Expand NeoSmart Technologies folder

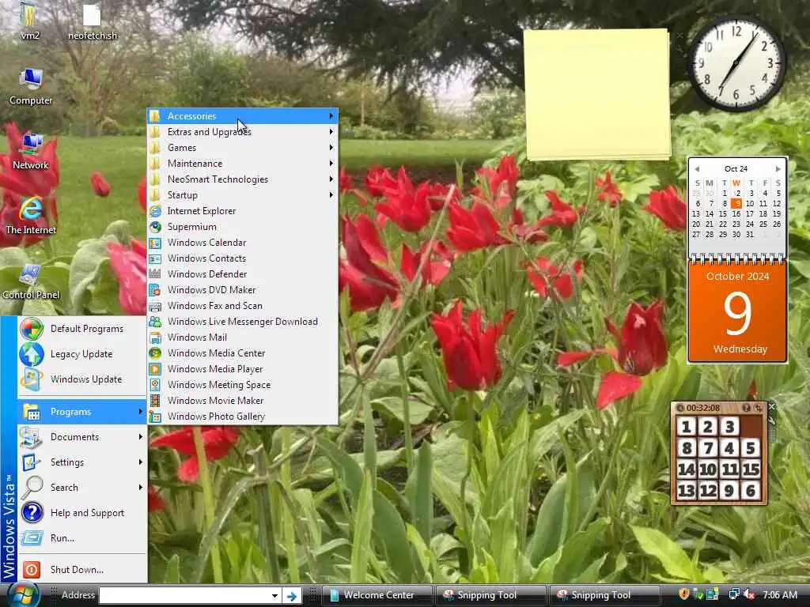(x=243, y=179)
